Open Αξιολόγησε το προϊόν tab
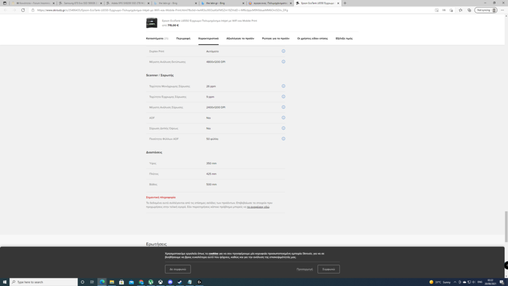Image resolution: width=508 pixels, height=286 pixels. 240,38
